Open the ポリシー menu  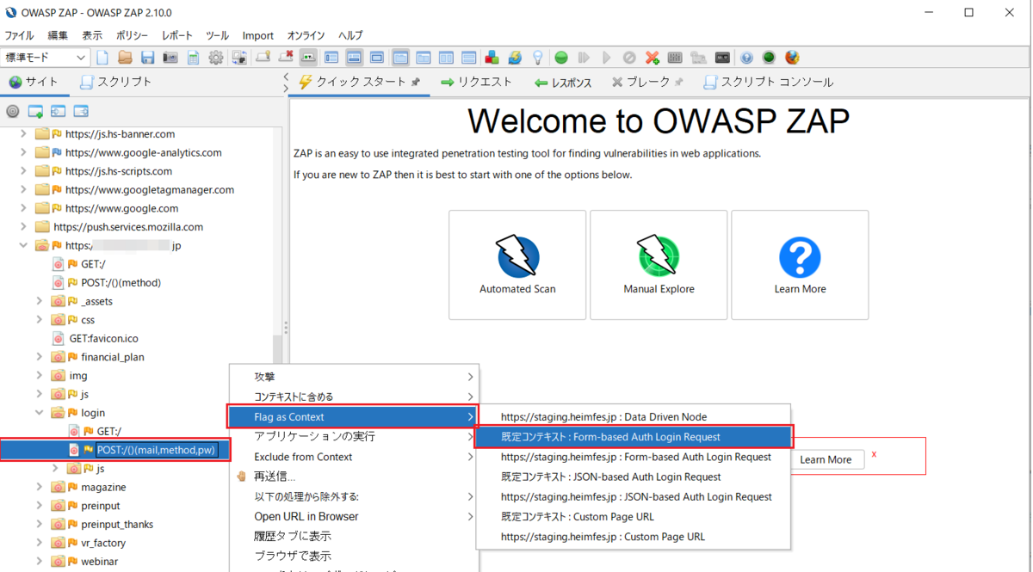(x=132, y=35)
